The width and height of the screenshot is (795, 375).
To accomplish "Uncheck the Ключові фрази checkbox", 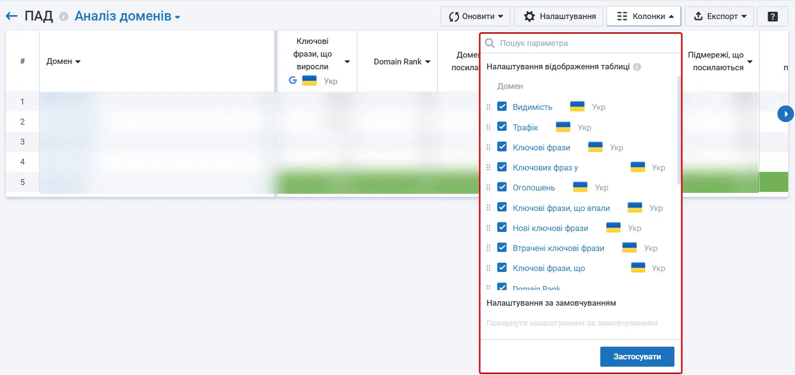I will click(502, 146).
